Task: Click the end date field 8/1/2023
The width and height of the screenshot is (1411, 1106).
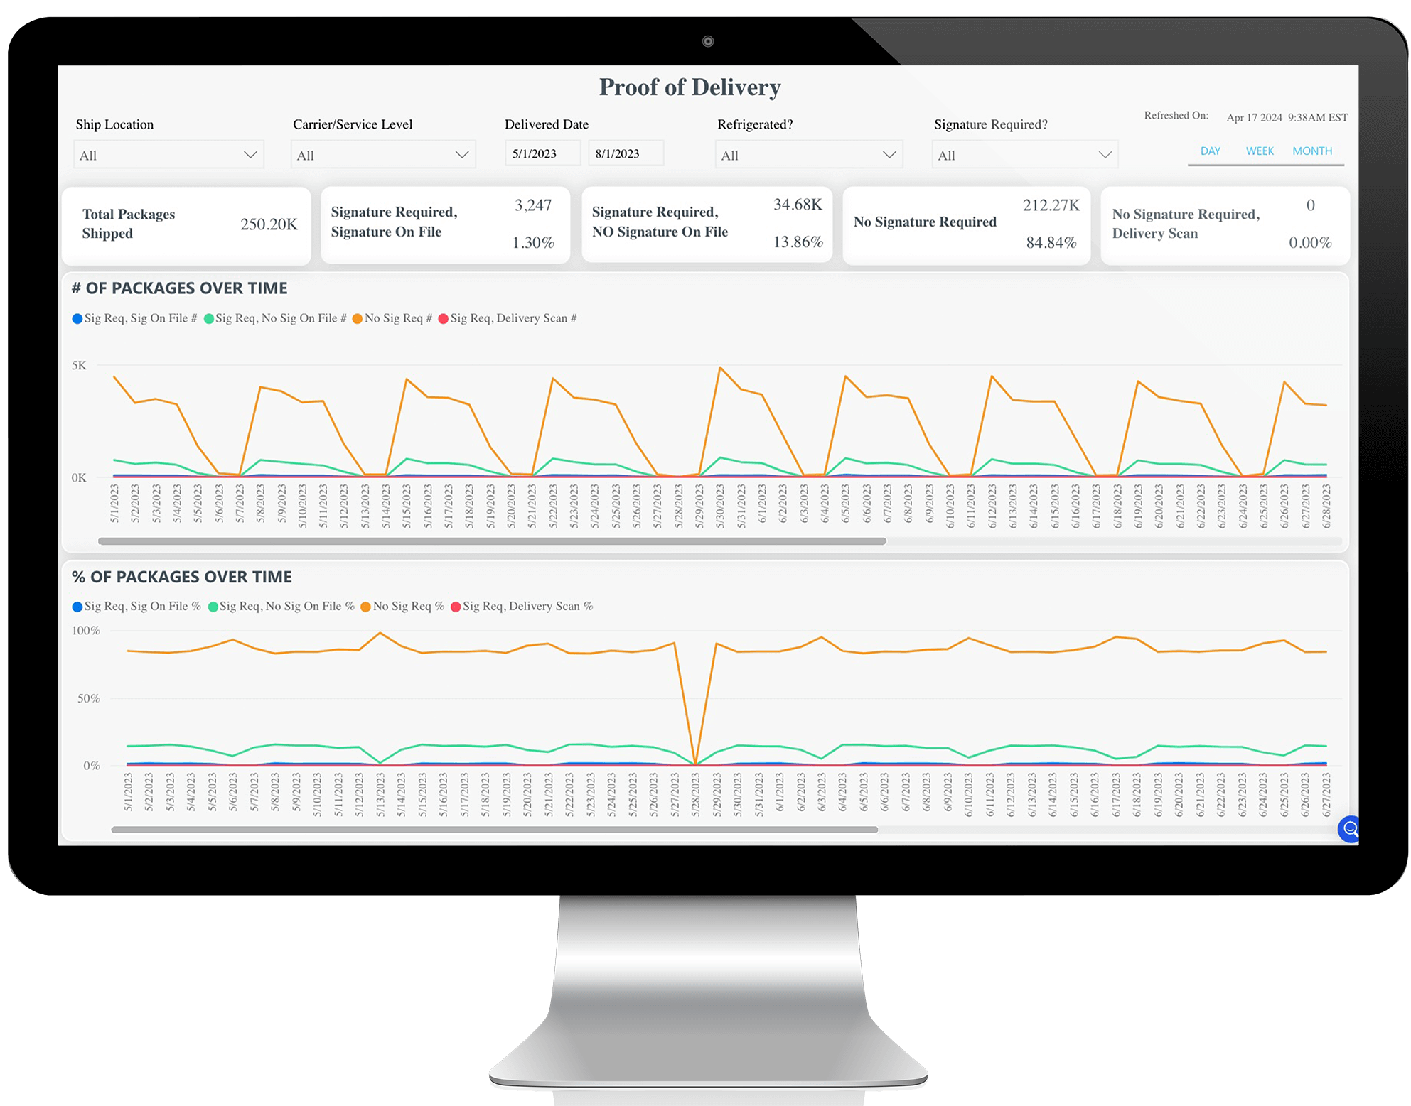Action: [626, 153]
